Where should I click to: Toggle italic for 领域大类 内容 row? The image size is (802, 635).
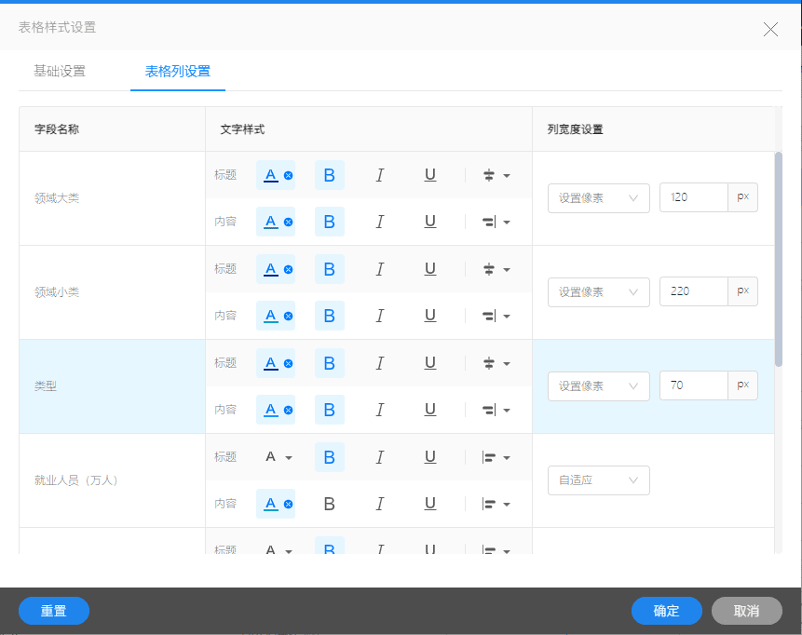click(x=379, y=222)
